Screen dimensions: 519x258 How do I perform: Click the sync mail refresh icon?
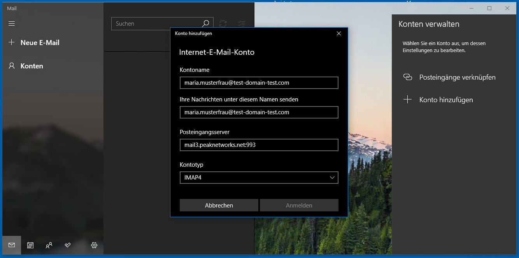coord(222,23)
